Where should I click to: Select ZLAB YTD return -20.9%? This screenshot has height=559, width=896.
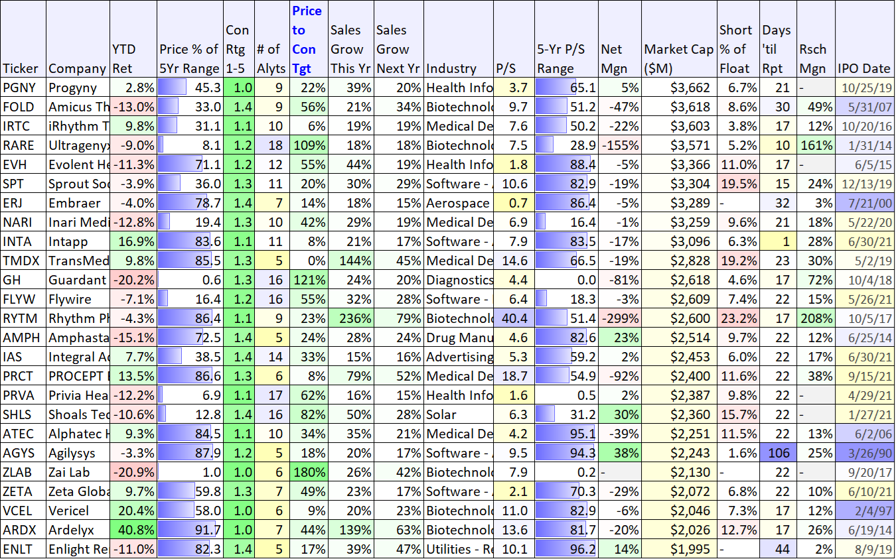(x=133, y=472)
